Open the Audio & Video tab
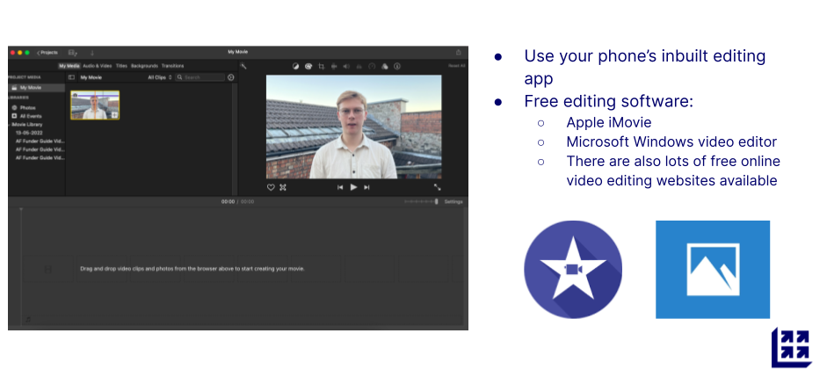This screenshot has height=384, width=827. 97,66
